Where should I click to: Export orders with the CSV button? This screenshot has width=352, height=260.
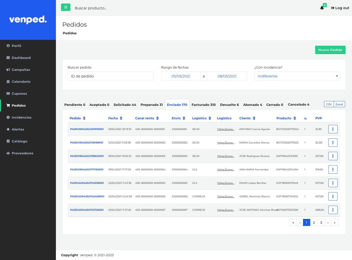click(x=329, y=104)
